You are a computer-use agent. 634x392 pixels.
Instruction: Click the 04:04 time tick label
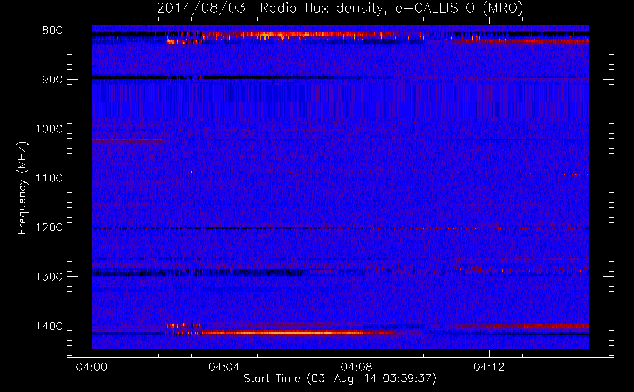(225, 367)
